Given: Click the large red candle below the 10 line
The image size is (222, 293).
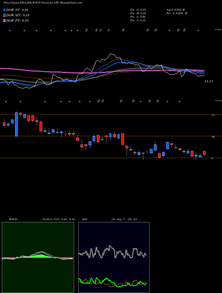Looking at the screenshot, I should click(123, 139).
